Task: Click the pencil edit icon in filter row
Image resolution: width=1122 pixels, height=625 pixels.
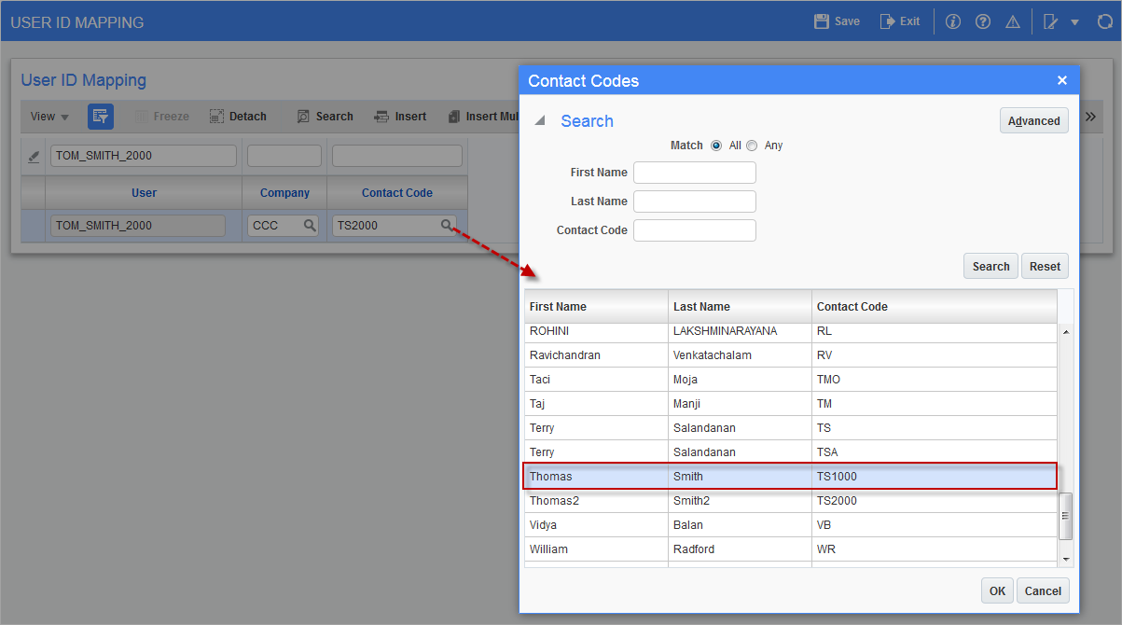Action: (34, 157)
